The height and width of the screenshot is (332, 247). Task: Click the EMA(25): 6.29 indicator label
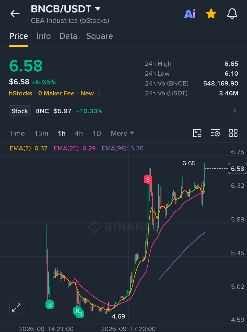coord(75,148)
